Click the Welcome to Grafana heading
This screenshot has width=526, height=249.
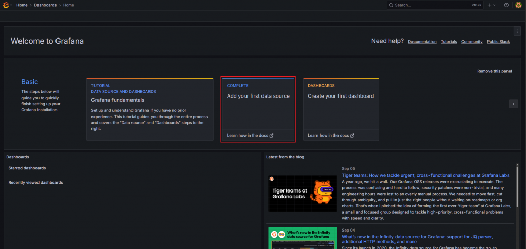[47, 41]
